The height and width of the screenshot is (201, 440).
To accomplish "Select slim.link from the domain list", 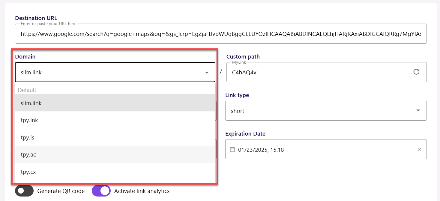I will [115, 103].
